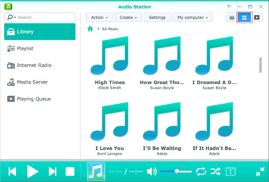Screen dimensions: 269x182
Task: Skip to next track
Action: point(53,171)
